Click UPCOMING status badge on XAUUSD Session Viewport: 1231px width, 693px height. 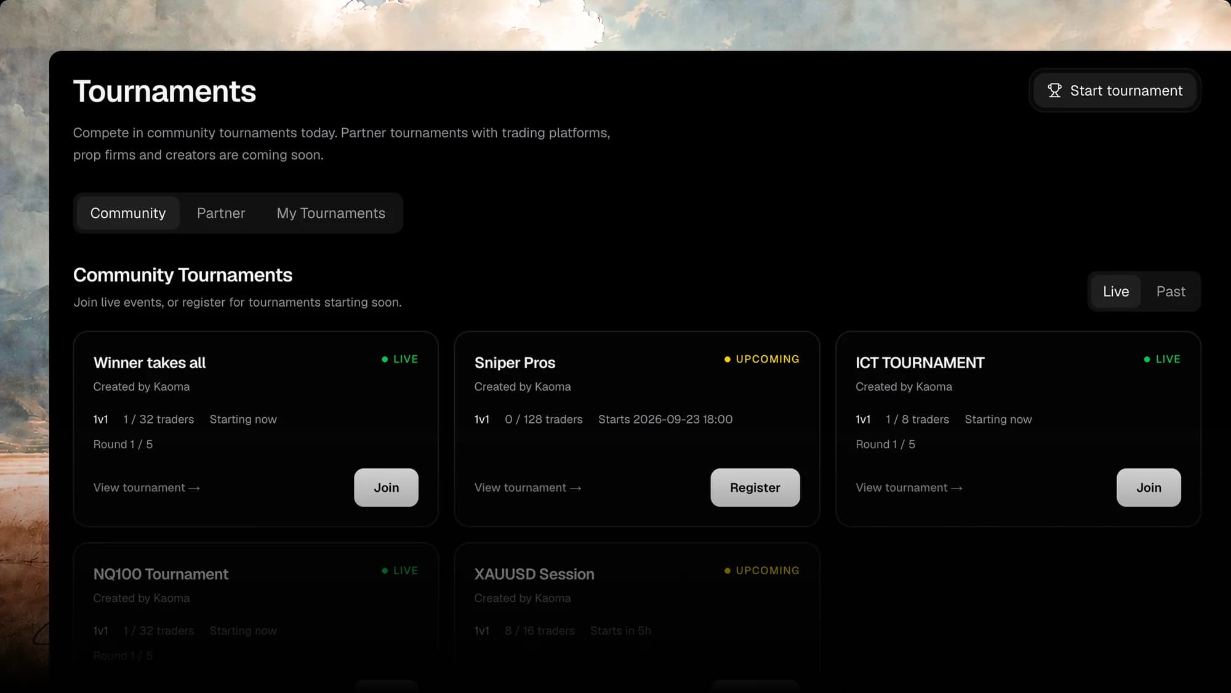point(761,571)
